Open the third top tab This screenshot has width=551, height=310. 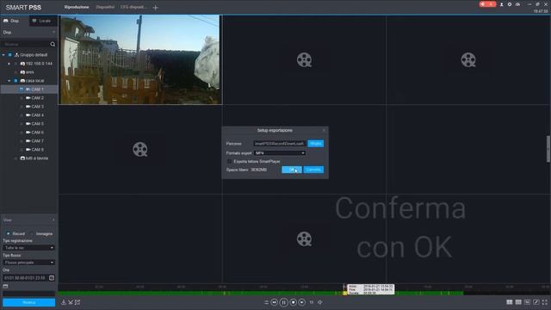133,7
